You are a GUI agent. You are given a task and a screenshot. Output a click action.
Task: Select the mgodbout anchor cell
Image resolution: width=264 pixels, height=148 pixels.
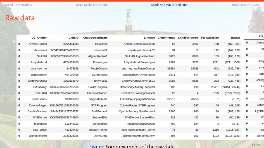click(41, 123)
